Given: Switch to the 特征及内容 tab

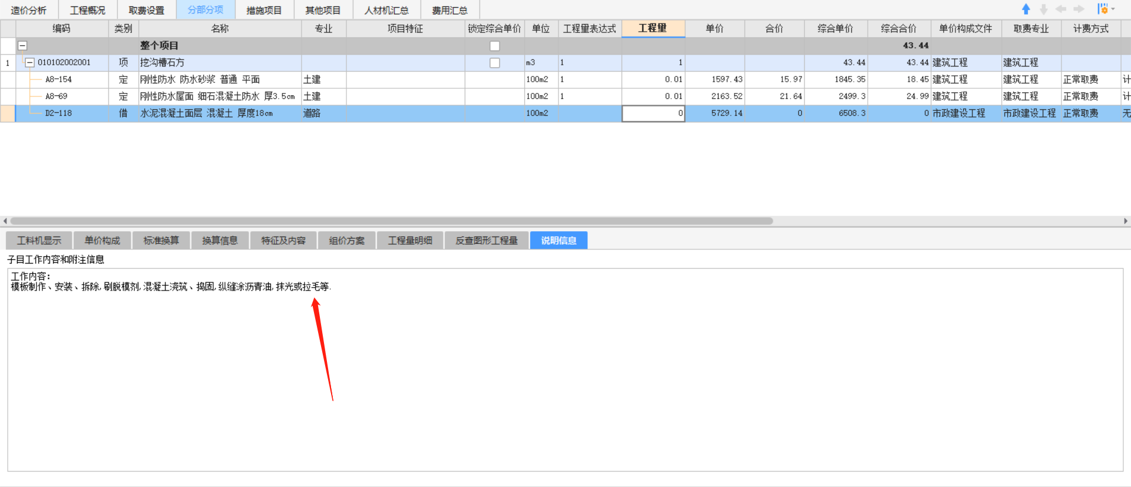Looking at the screenshot, I should 283,241.
